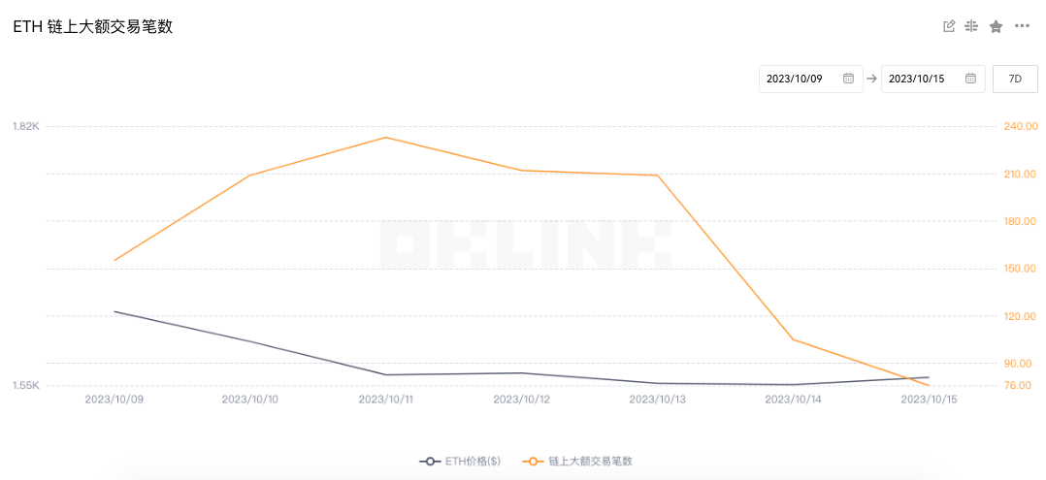This screenshot has width=1046, height=480.
Task: Open the 7D time range selector
Action: point(1015,79)
